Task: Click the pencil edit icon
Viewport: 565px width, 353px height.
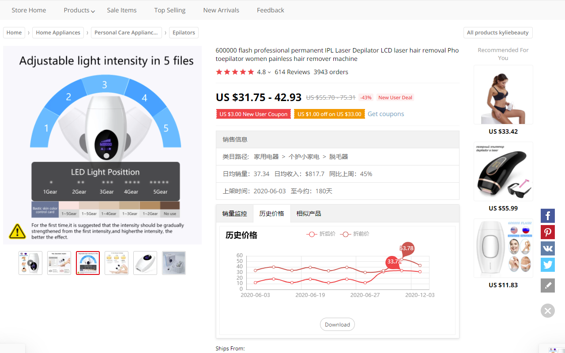Action: 548,285
